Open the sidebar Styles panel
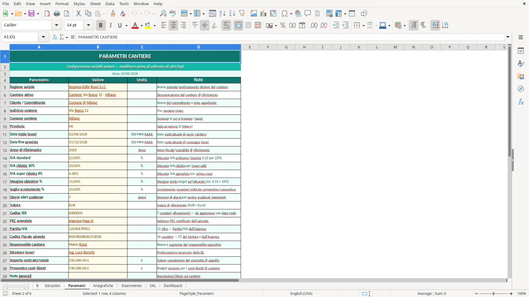Image resolution: width=529 pixels, height=297 pixels. tap(521, 63)
